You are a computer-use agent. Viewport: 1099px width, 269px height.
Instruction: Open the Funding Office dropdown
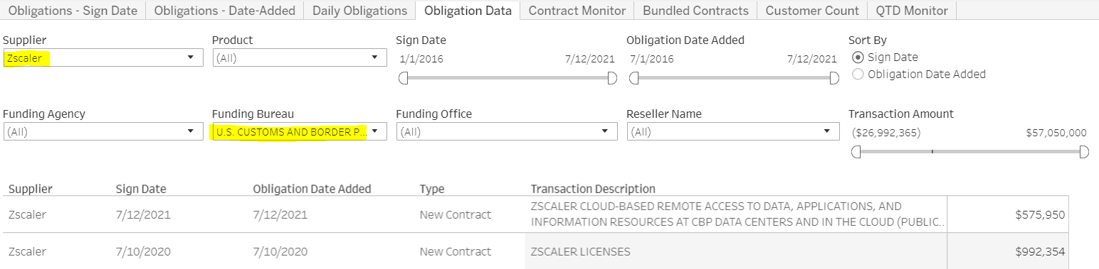[506, 131]
